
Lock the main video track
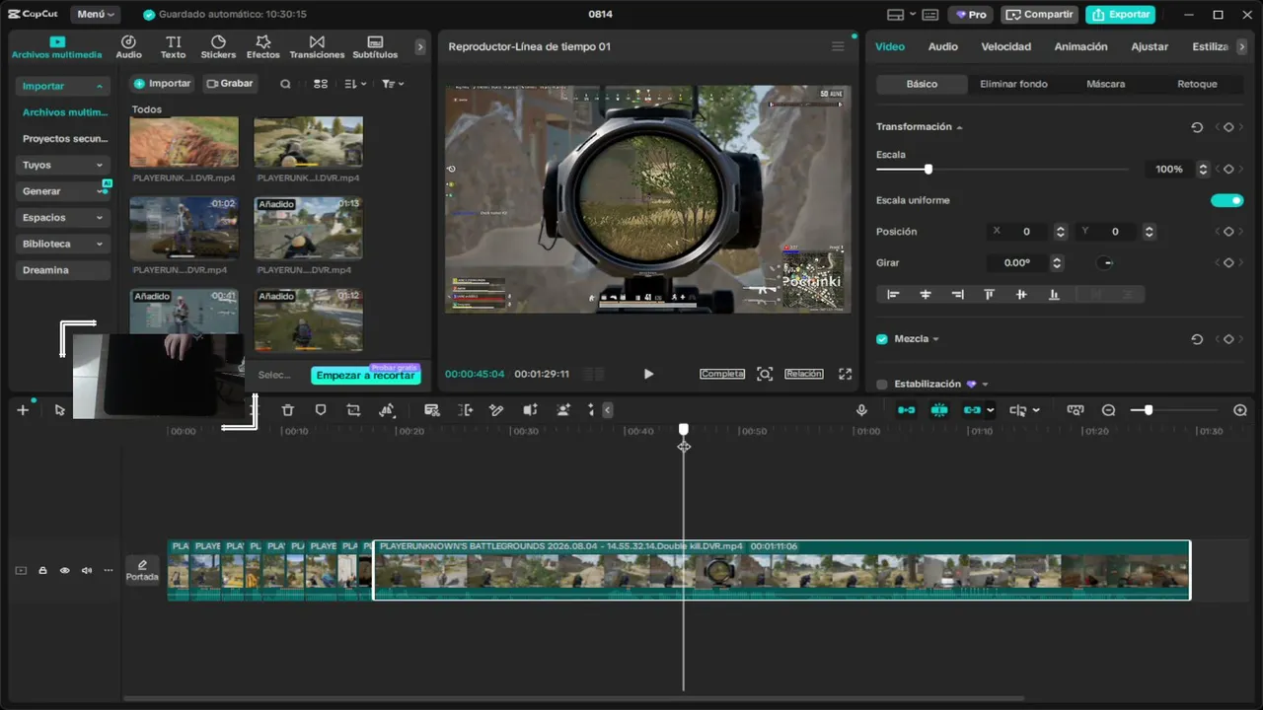42,570
